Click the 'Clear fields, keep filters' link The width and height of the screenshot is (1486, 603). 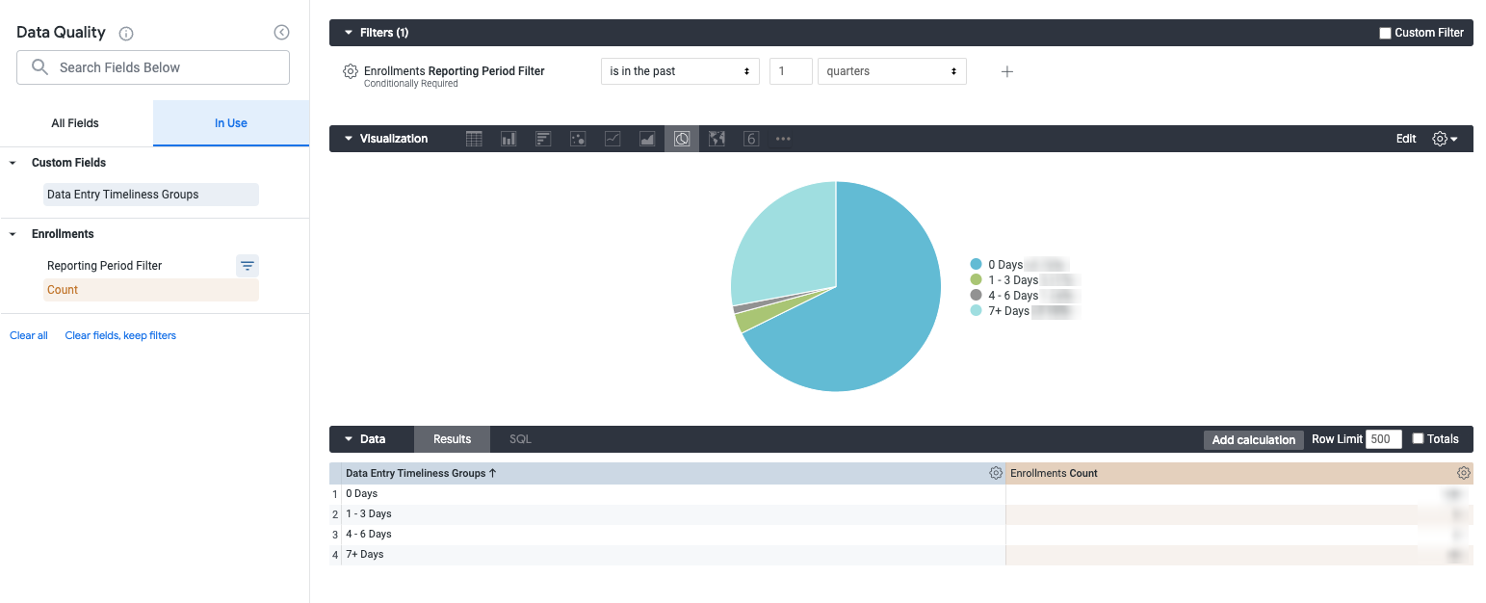(x=120, y=334)
